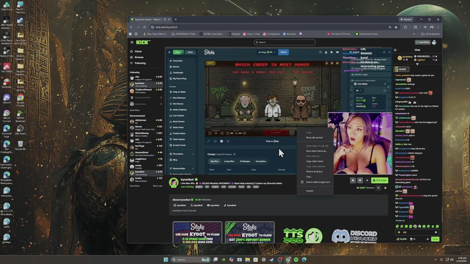Open Microsoft Edge from the taskbar
The width and height of the screenshot is (470, 264).
coord(304,260)
